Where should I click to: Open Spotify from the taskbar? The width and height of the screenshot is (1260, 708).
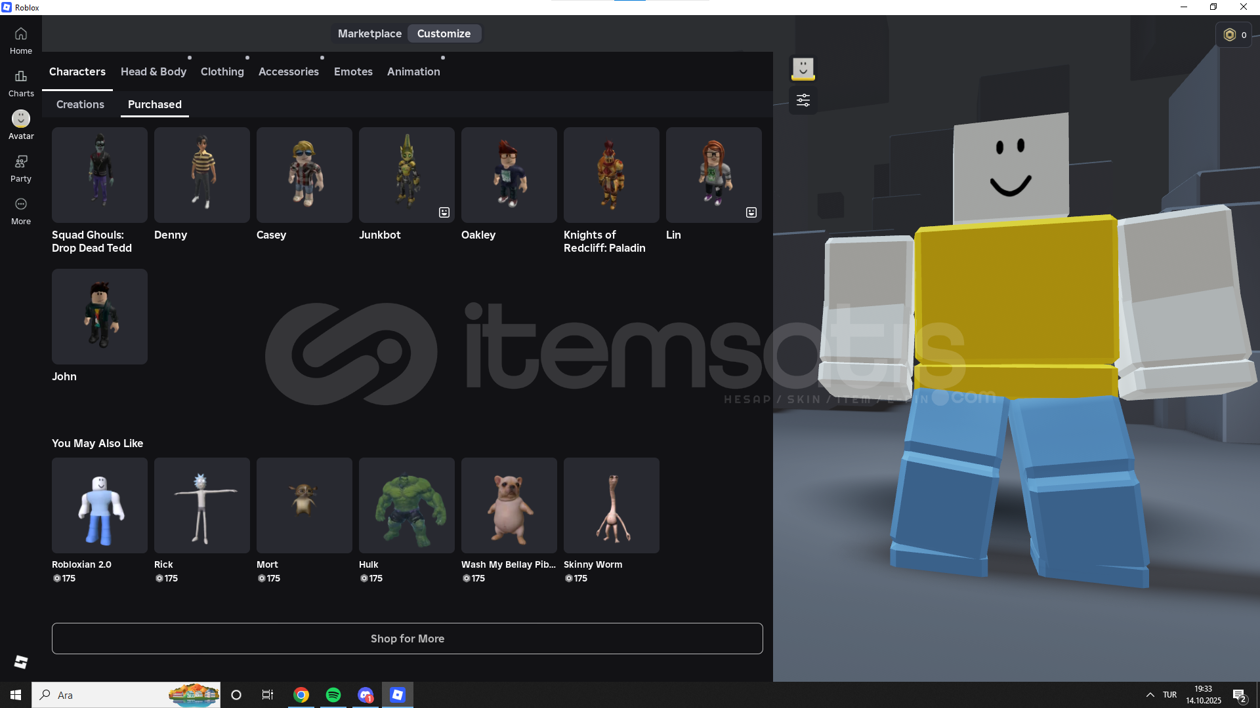[x=333, y=695]
